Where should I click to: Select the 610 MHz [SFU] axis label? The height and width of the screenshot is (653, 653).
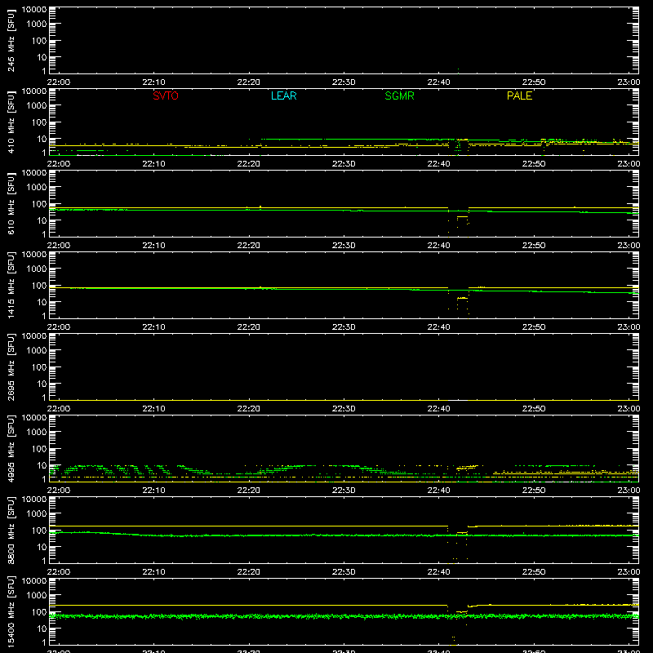coord(11,203)
